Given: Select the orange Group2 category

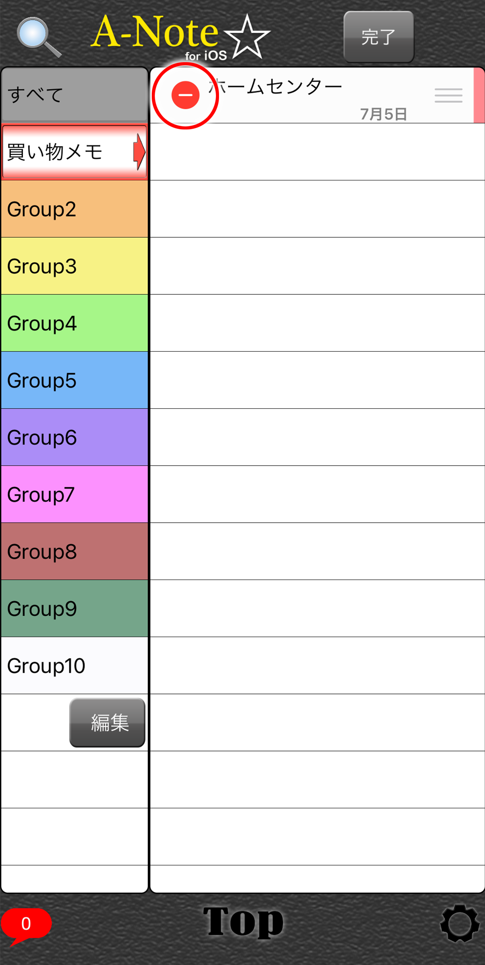Looking at the screenshot, I should tap(75, 209).
